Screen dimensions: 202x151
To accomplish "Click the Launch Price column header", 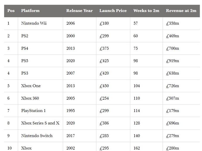I will [113, 11].
